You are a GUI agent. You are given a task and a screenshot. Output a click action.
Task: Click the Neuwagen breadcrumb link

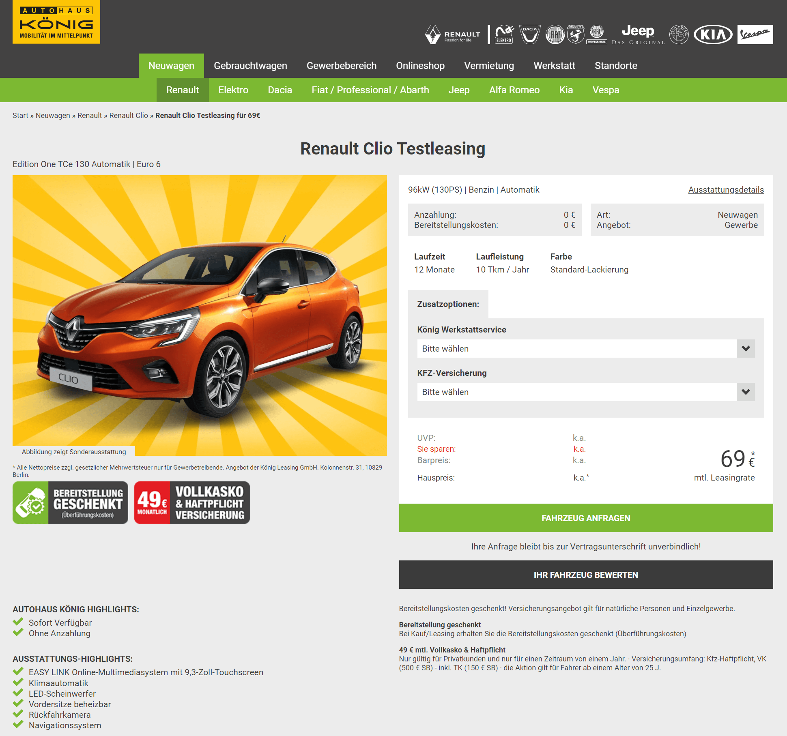53,116
